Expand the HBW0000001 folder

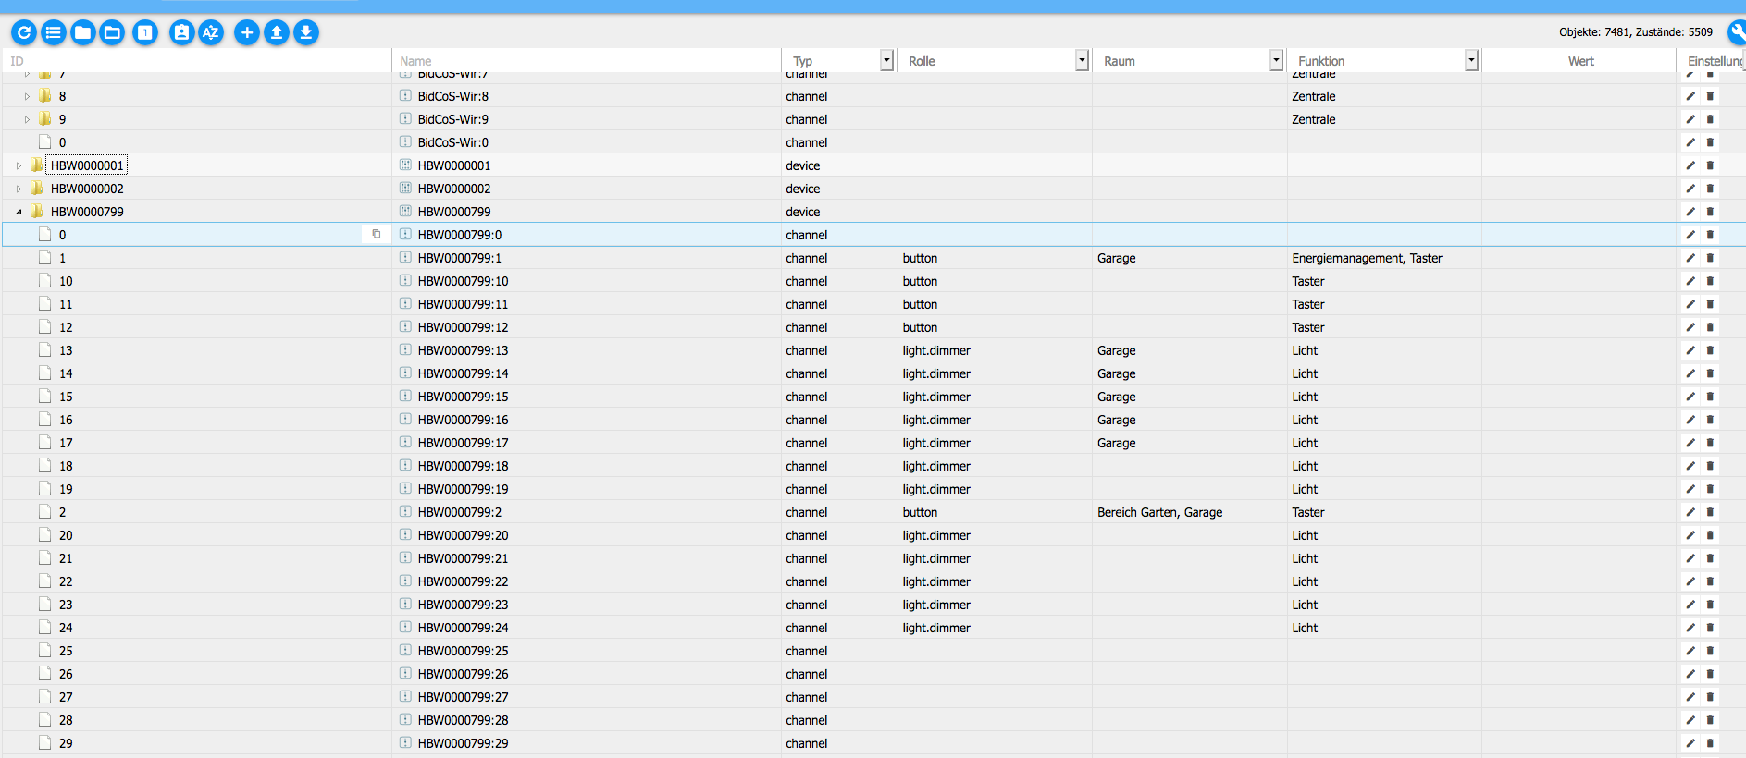pos(19,165)
